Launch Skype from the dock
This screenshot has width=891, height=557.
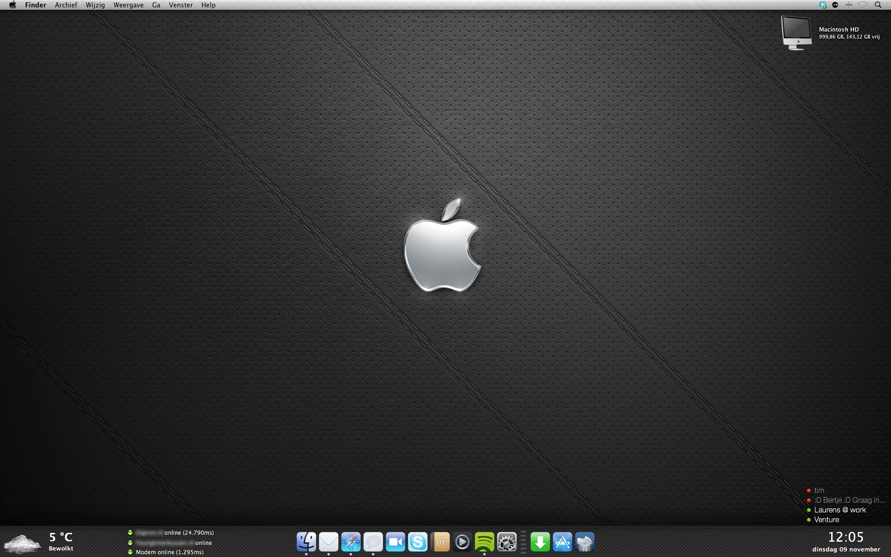[418, 542]
